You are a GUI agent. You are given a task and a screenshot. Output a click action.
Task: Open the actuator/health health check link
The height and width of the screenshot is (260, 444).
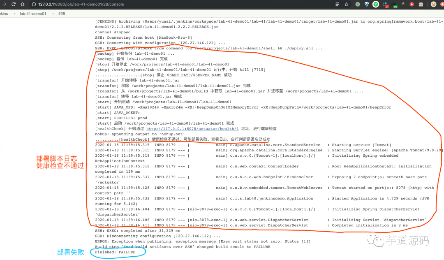(192, 129)
